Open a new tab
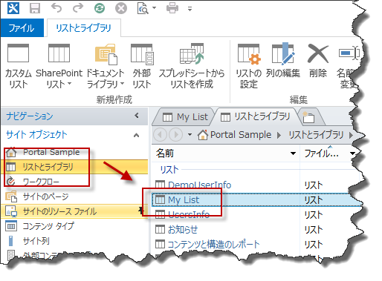Image resolution: width=382 pixels, height=281 pixels. [x=308, y=117]
